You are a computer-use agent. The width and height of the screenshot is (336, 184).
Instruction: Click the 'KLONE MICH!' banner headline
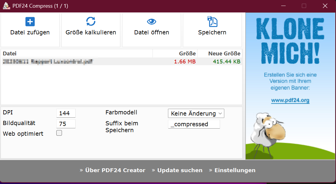click(290, 41)
